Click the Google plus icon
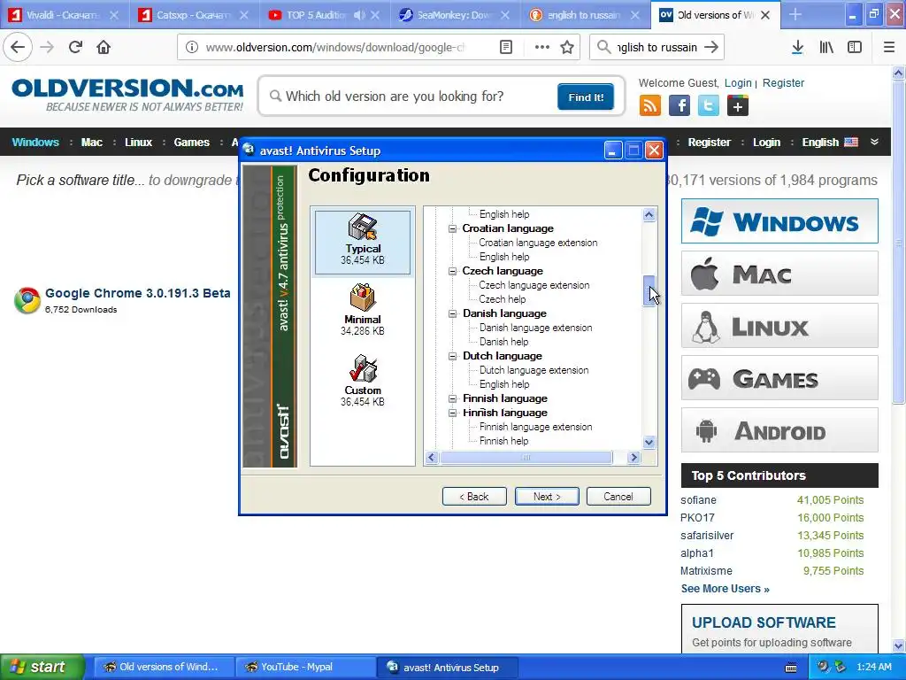The height and width of the screenshot is (680, 906). [738, 106]
